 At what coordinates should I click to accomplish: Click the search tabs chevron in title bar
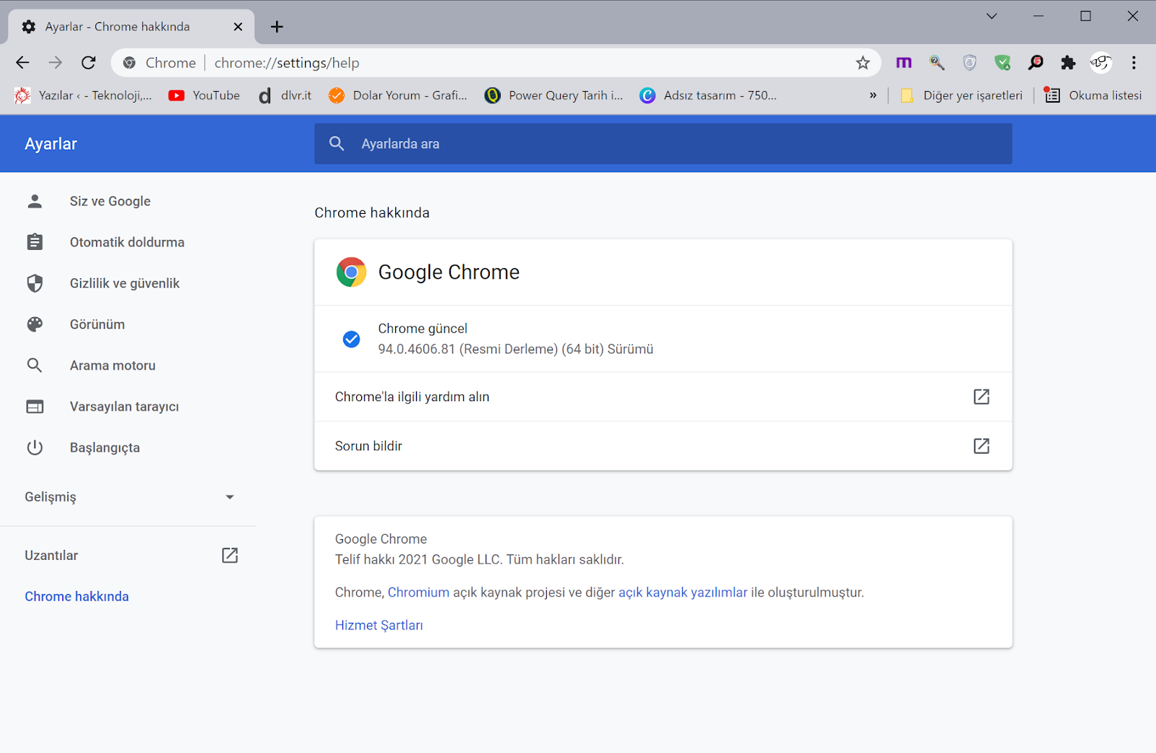coord(992,16)
